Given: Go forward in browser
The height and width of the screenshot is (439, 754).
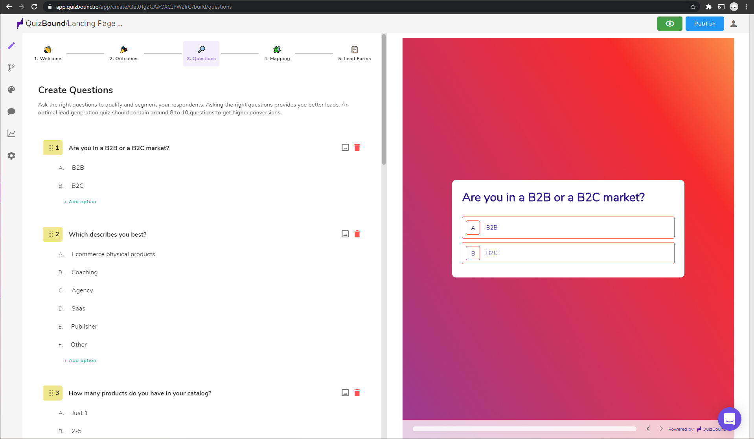Looking at the screenshot, I should tap(22, 7).
